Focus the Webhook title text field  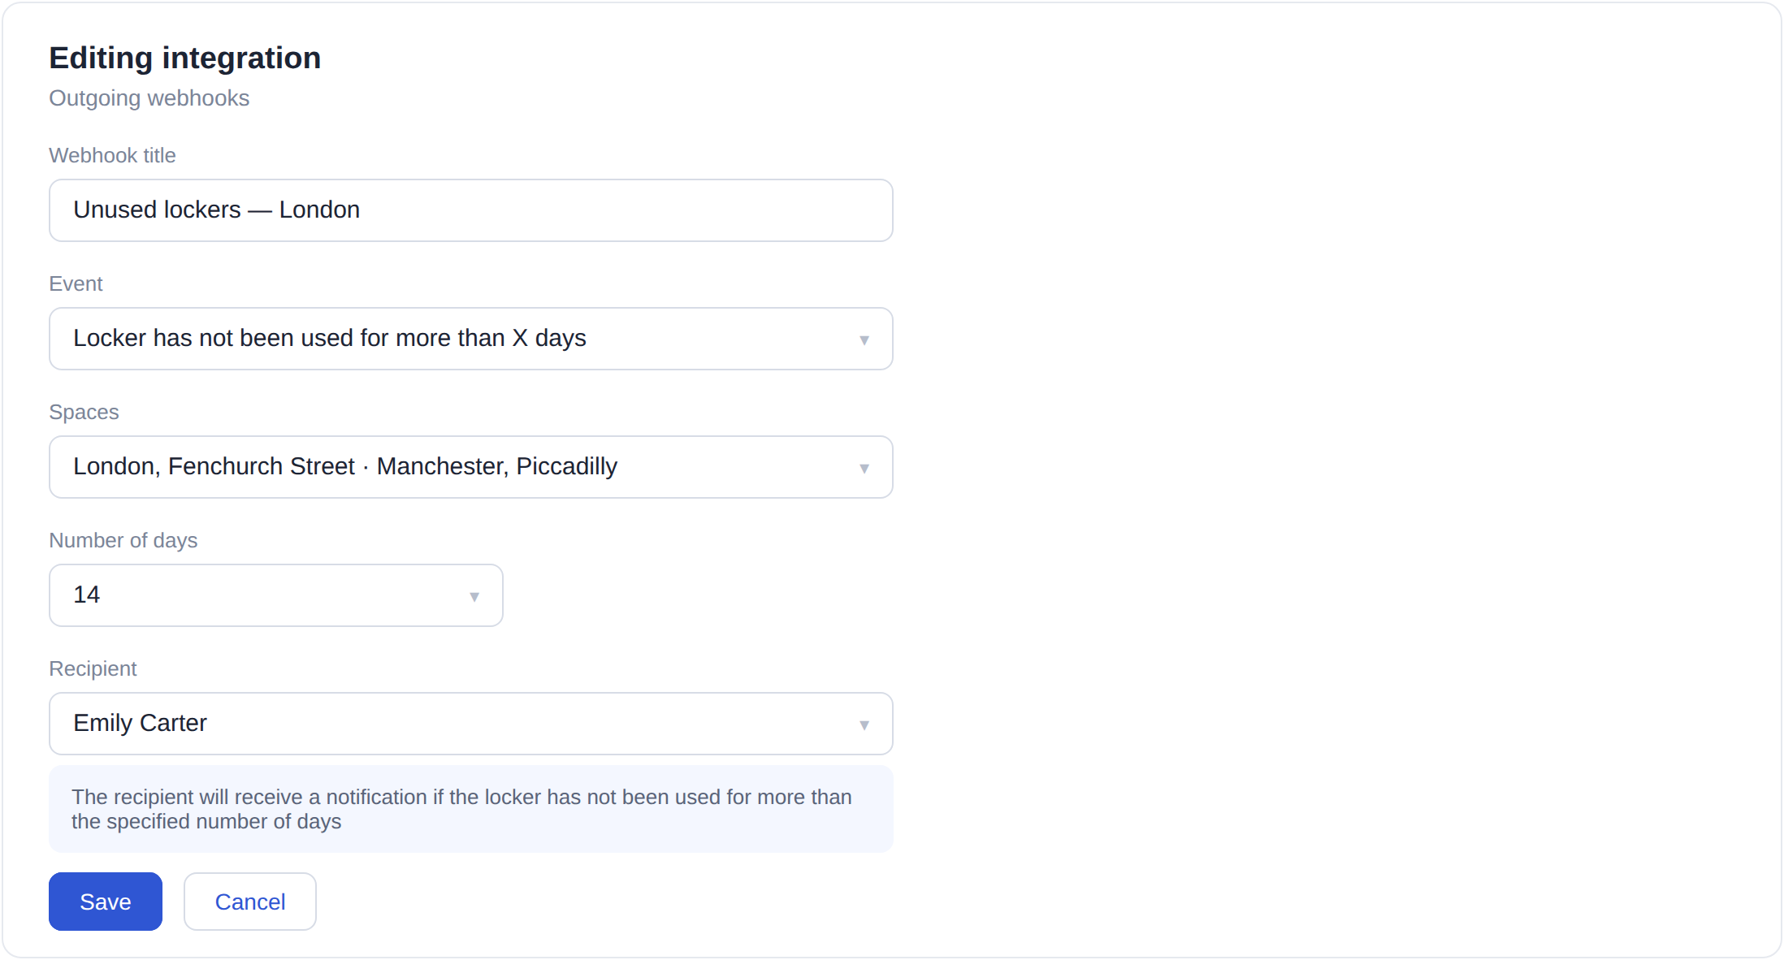click(471, 210)
